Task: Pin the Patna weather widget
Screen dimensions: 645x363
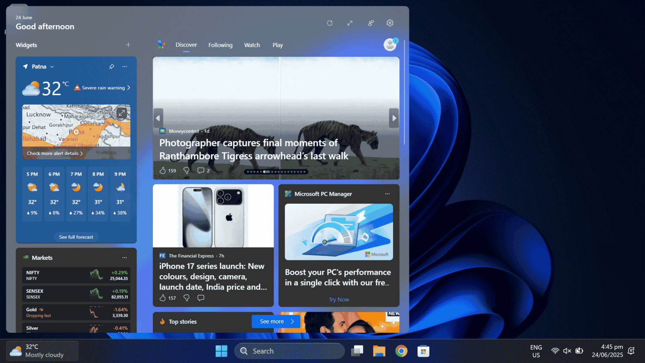Action: point(111,66)
